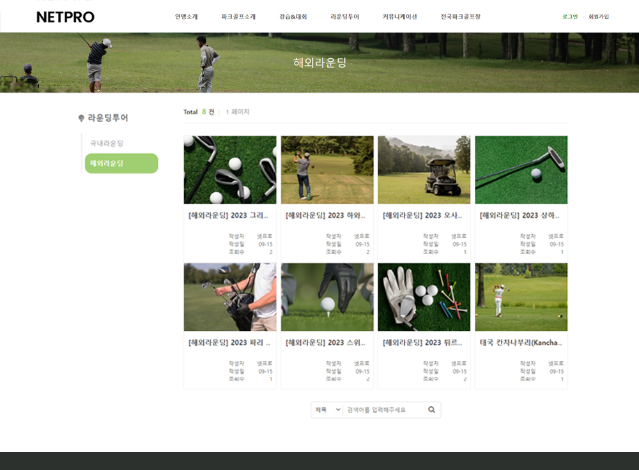Click the 검색어를 입력해주세요 search field
This screenshot has height=470, width=639.
(383, 410)
